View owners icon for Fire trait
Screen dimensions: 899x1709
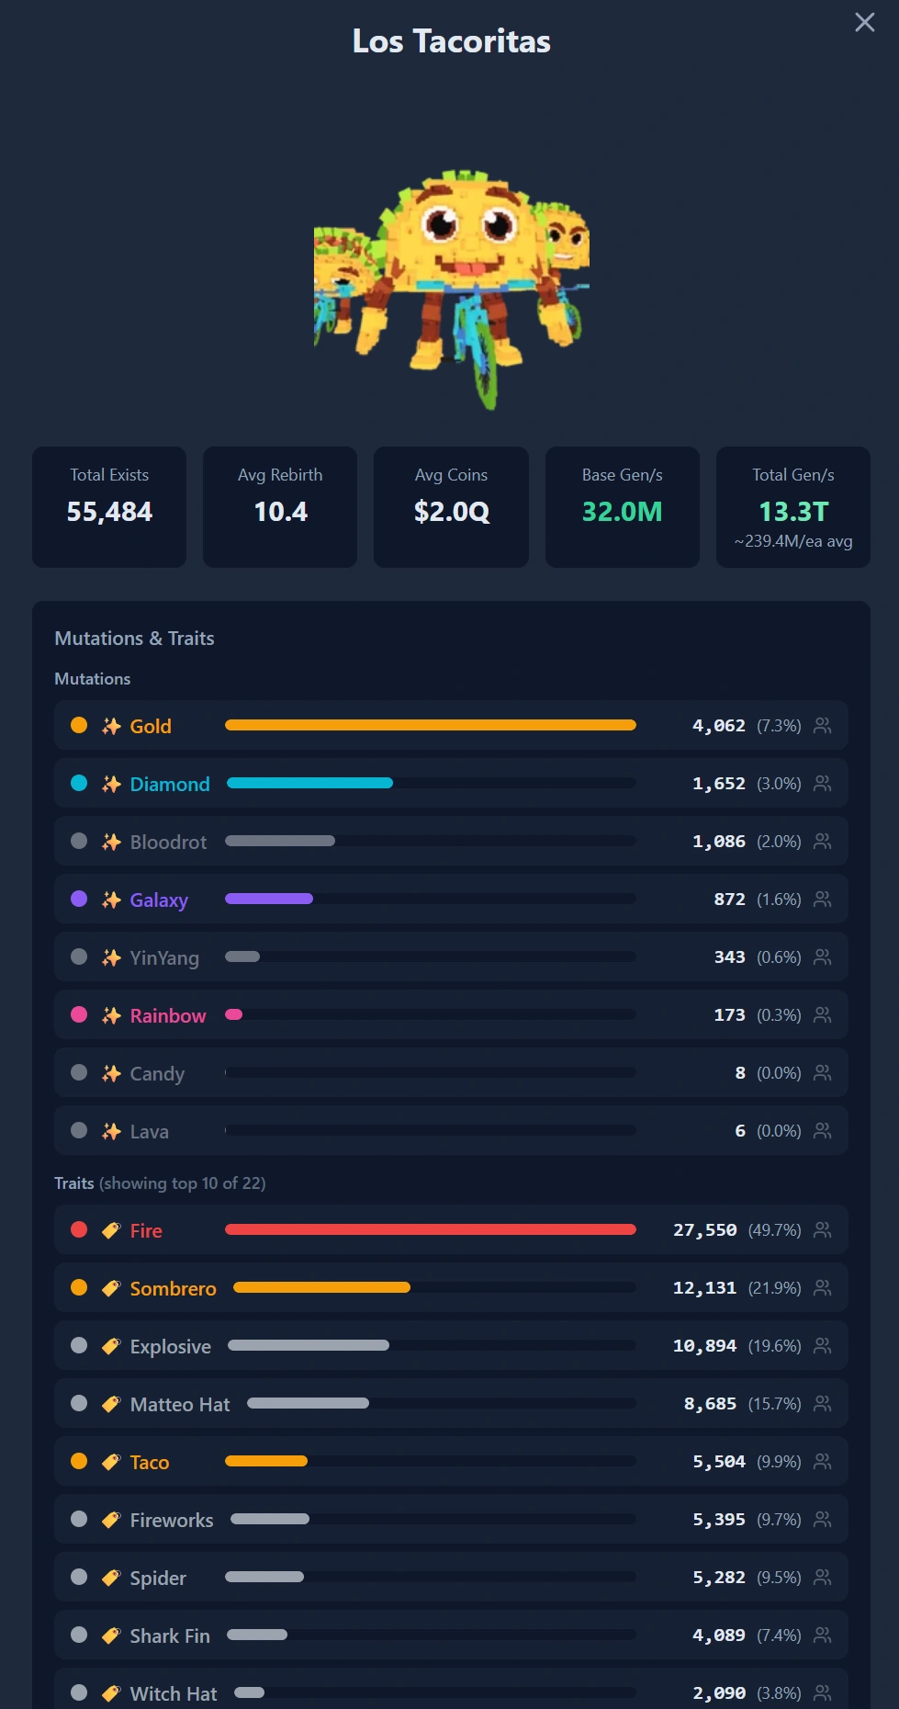click(x=823, y=1230)
